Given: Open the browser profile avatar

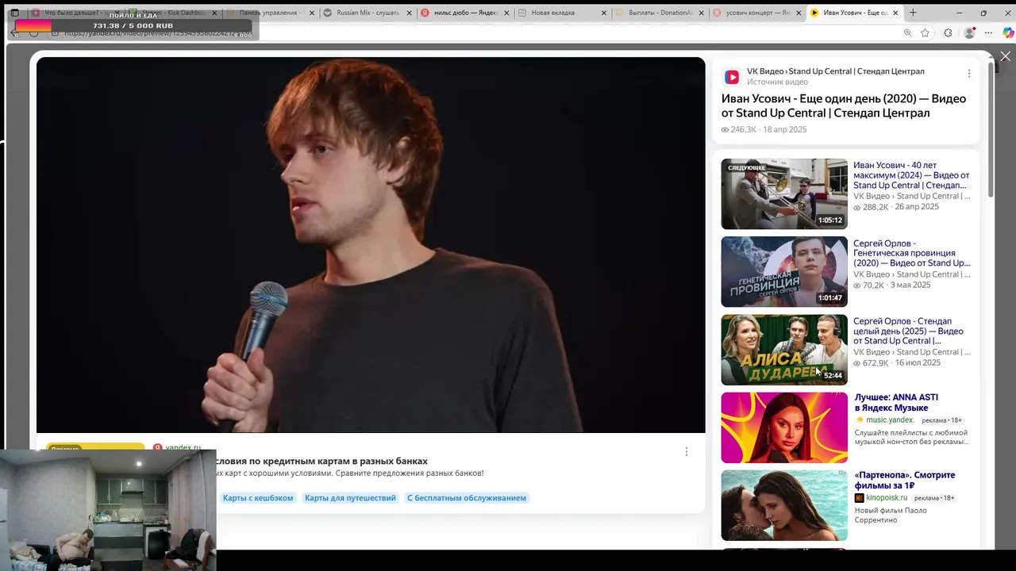Looking at the screenshot, I should pyautogui.click(x=969, y=33).
